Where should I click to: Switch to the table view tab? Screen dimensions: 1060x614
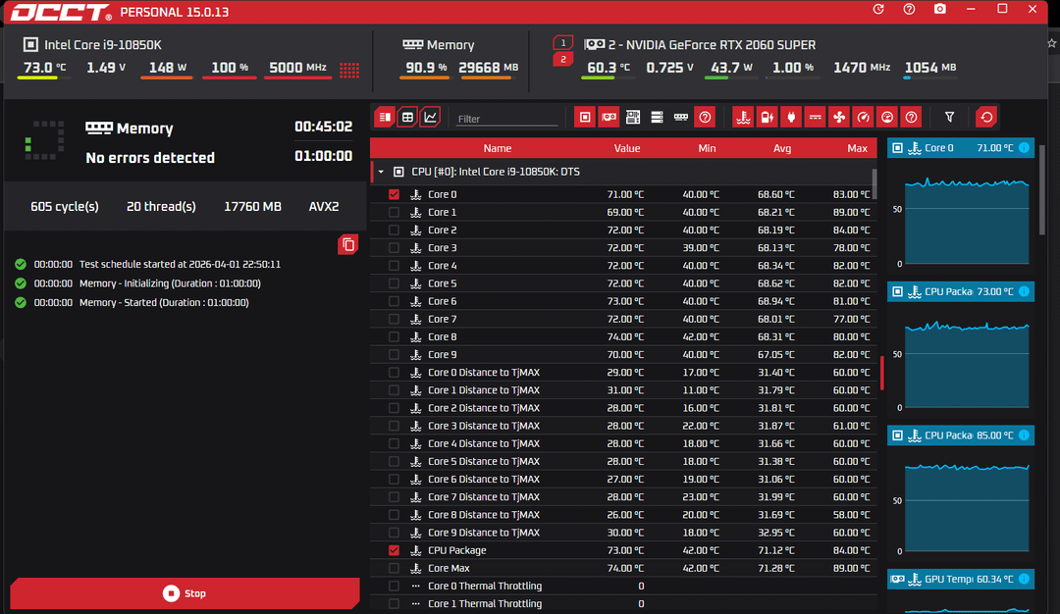407,117
